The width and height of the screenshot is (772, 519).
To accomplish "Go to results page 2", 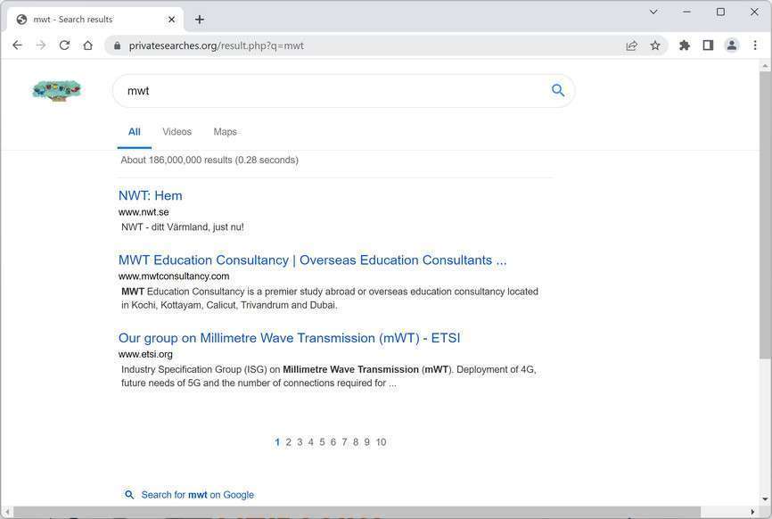I will point(289,442).
